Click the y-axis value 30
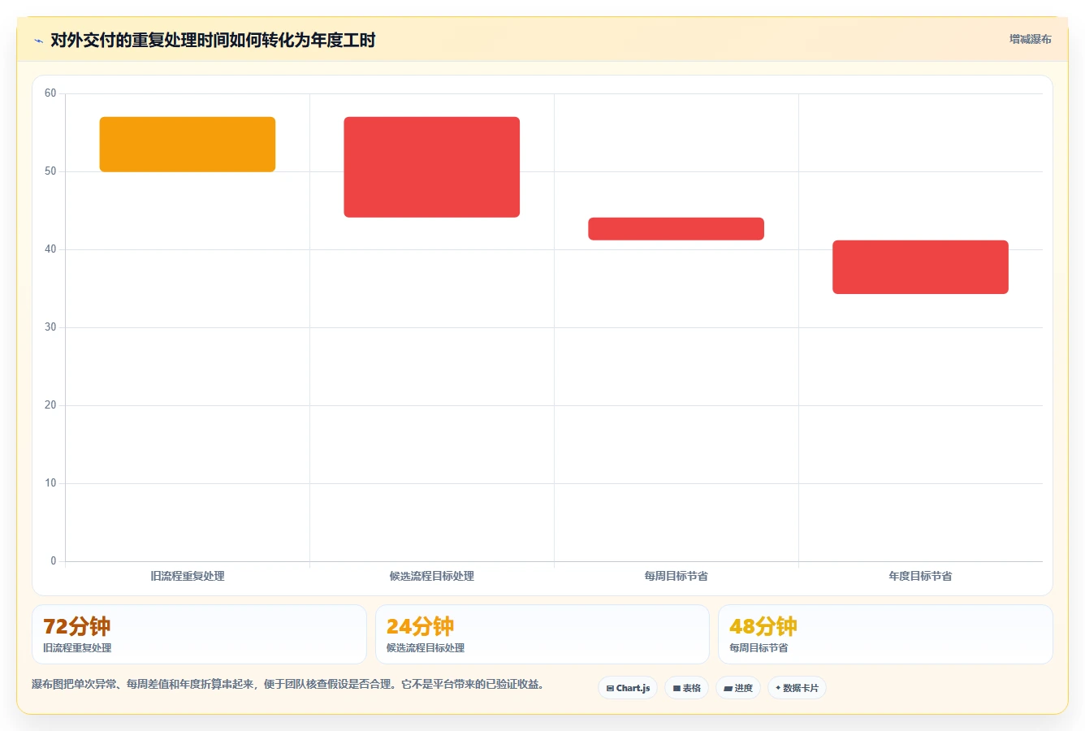Viewport: 1085px width, 731px height. [x=50, y=327]
